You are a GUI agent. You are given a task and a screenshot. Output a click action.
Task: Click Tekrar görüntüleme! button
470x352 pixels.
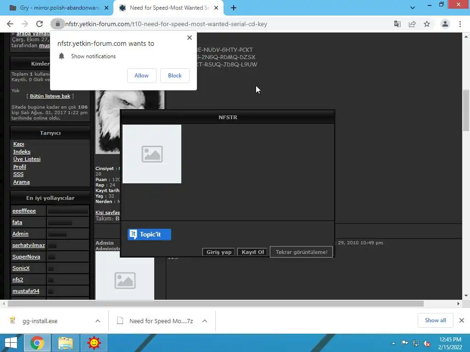point(301,252)
